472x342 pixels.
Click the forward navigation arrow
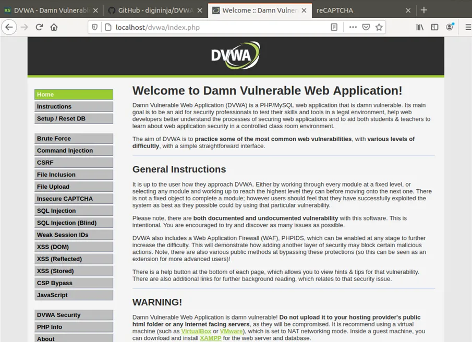click(x=25, y=28)
